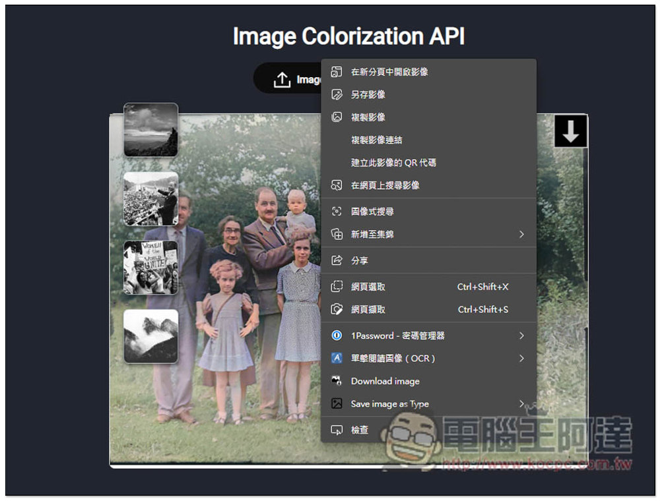660x501 pixels.
Task: Select the crowd speech sample thumbnail
Action: (x=150, y=198)
